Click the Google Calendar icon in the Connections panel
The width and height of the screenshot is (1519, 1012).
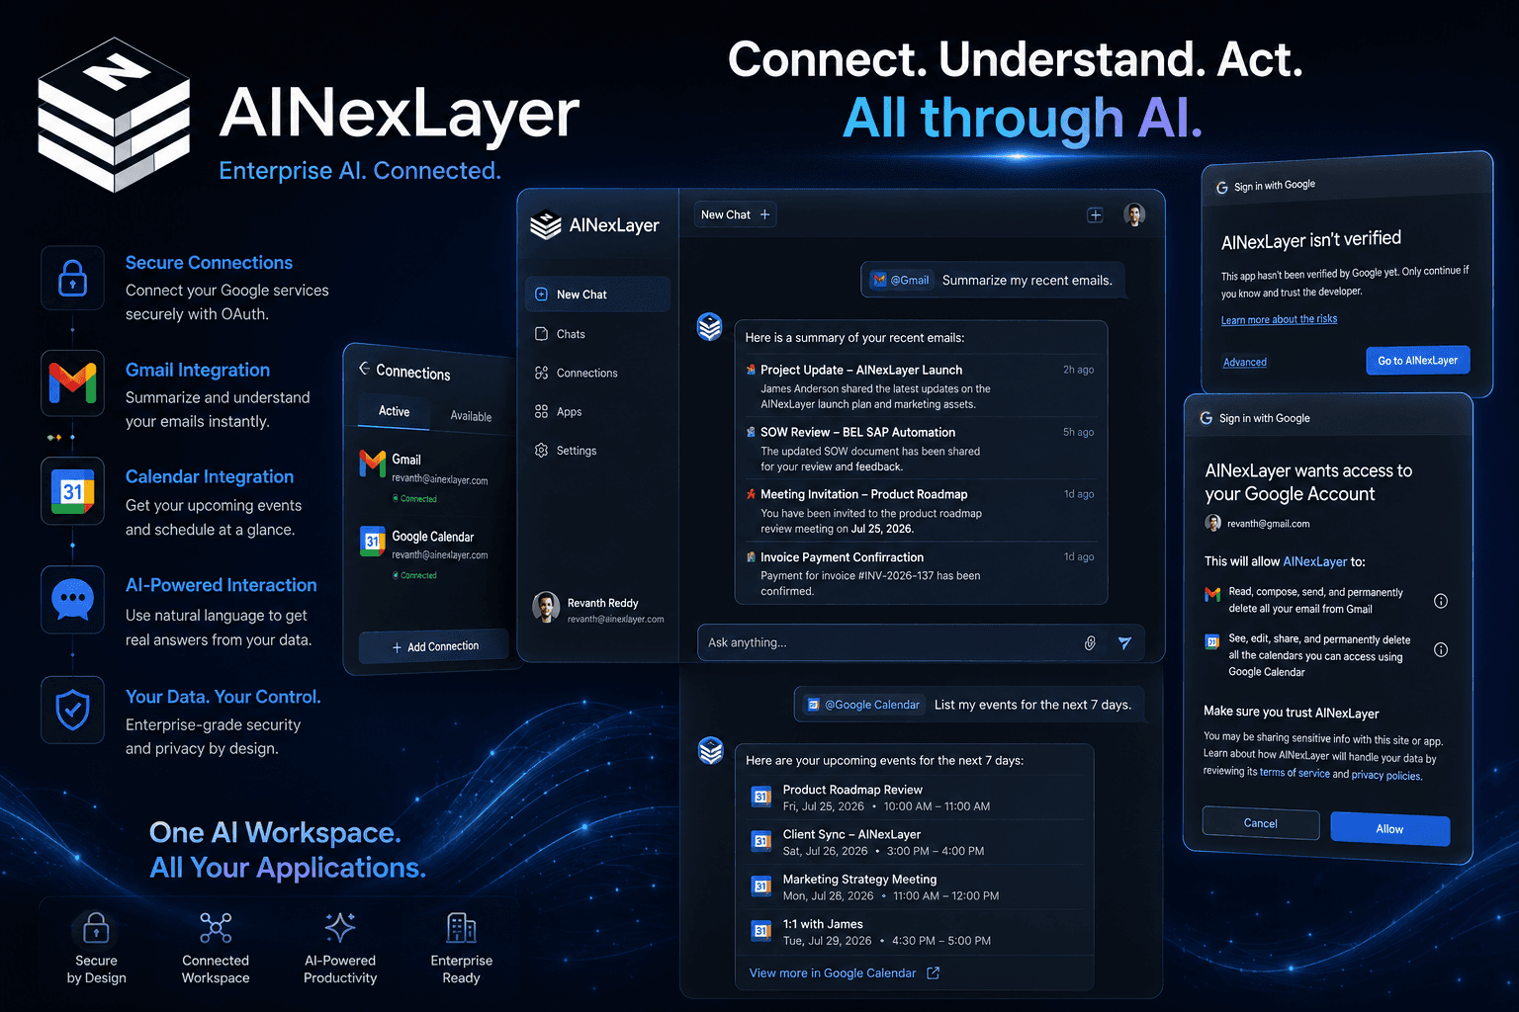tap(373, 541)
